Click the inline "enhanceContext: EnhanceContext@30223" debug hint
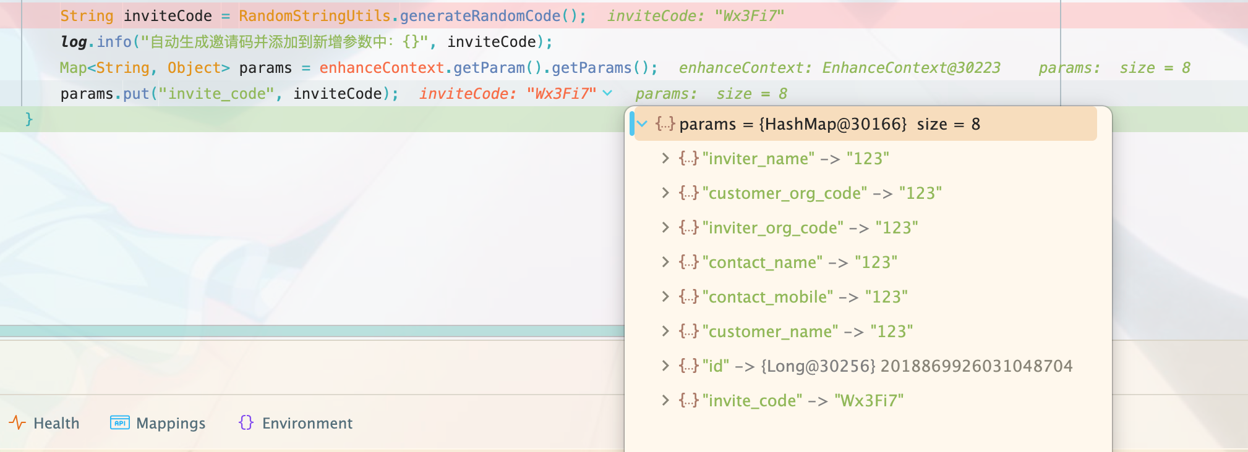 click(x=839, y=68)
